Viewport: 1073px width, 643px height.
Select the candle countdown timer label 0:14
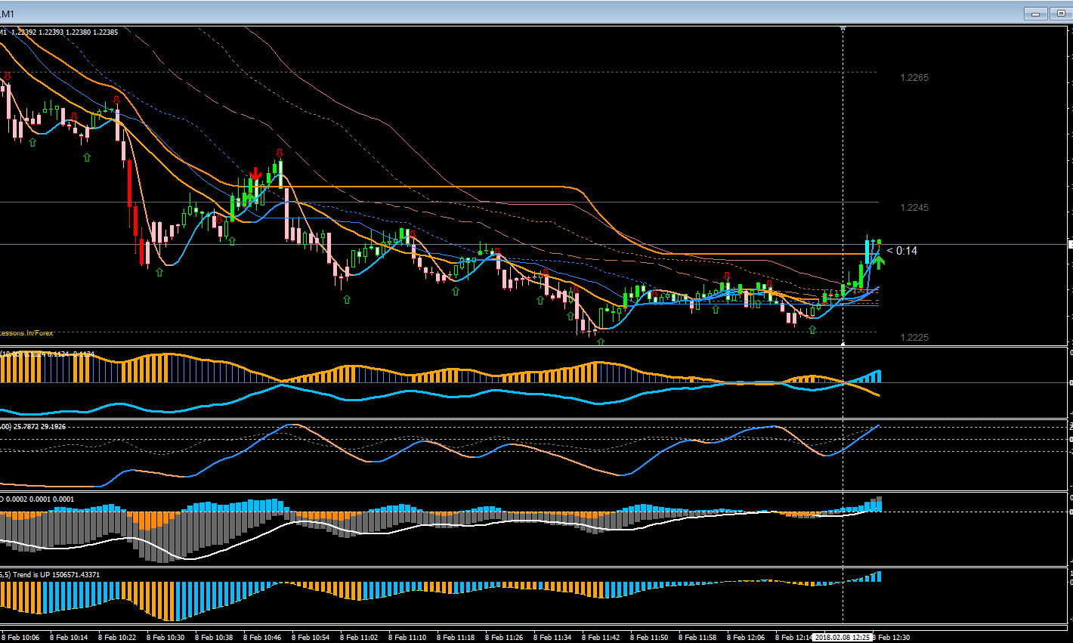902,251
